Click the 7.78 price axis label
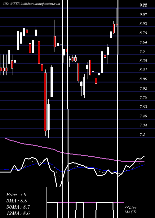The image size is (155, 218). coord(143,97)
